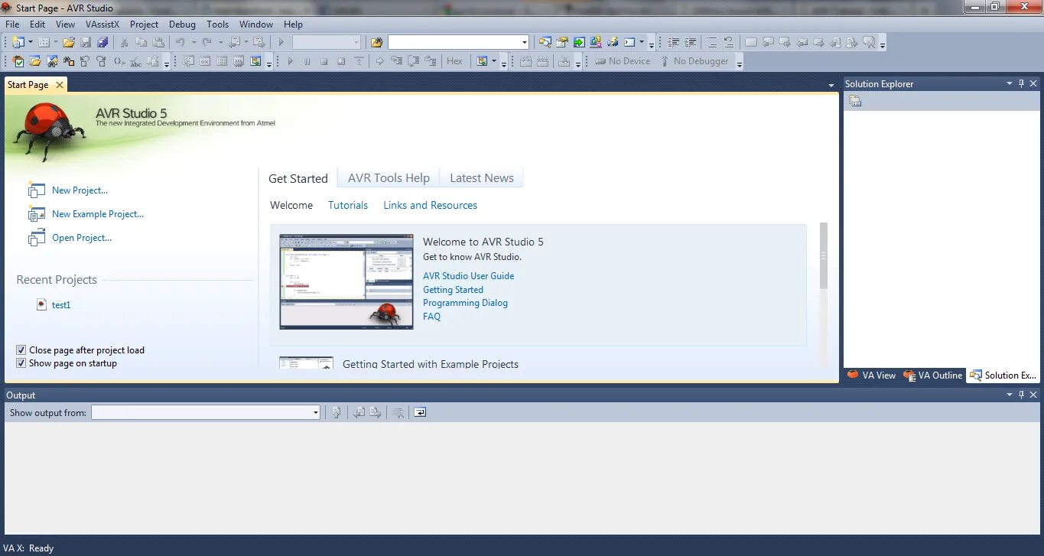This screenshot has height=556, width=1044.
Task: Close the Start Page tab
Action: [x=59, y=85]
